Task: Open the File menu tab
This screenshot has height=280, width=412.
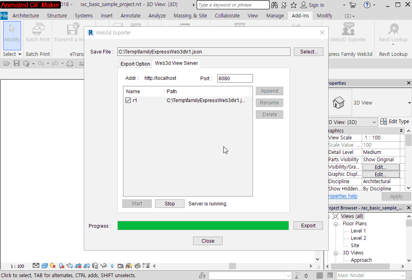Action: point(4,15)
